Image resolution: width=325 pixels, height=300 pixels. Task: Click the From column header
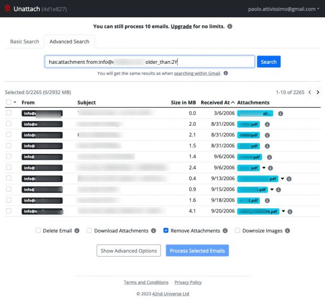(x=28, y=103)
